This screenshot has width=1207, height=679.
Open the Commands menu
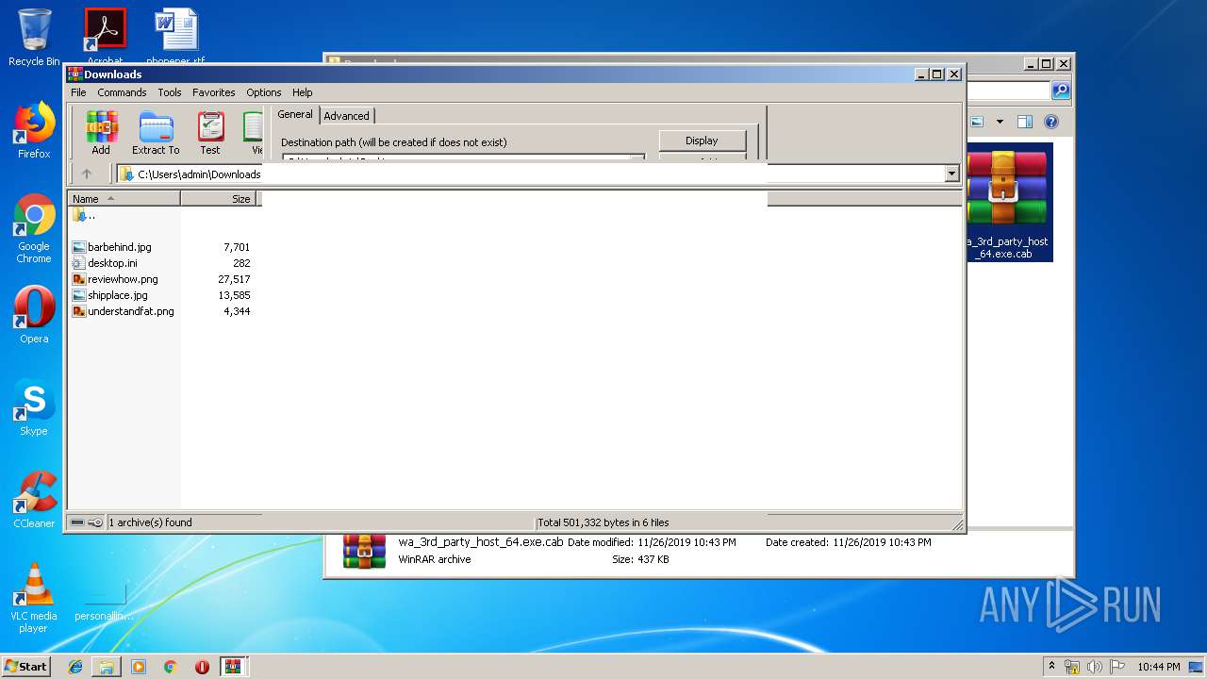click(x=122, y=92)
